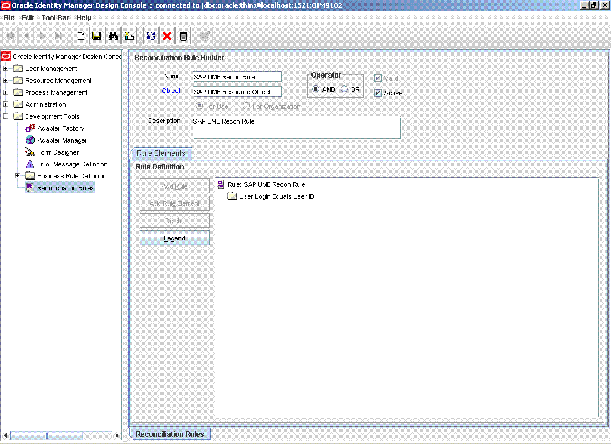Click the tree scrollbar right arrow
The image size is (611, 444).
(117, 436)
